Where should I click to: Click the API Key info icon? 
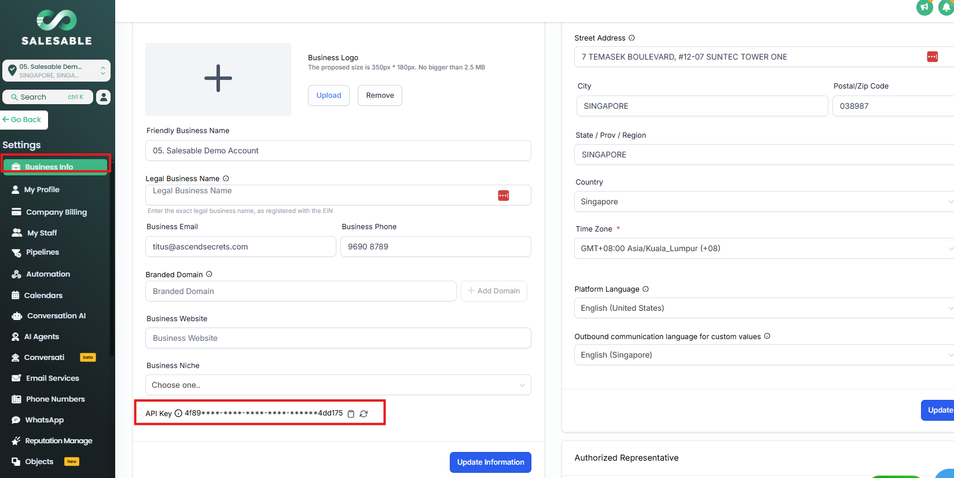pos(178,413)
